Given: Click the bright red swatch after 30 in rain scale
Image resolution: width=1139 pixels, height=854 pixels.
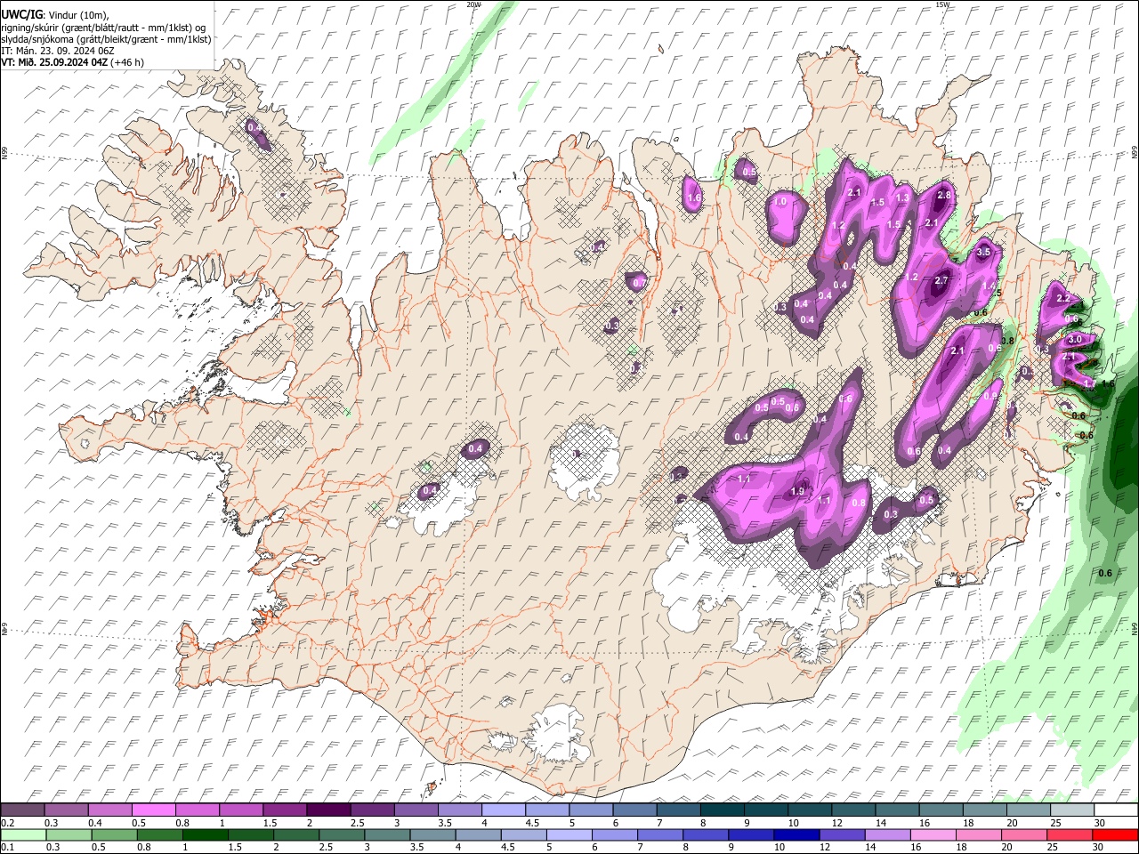Looking at the screenshot, I should pyautogui.click(x=1114, y=834).
